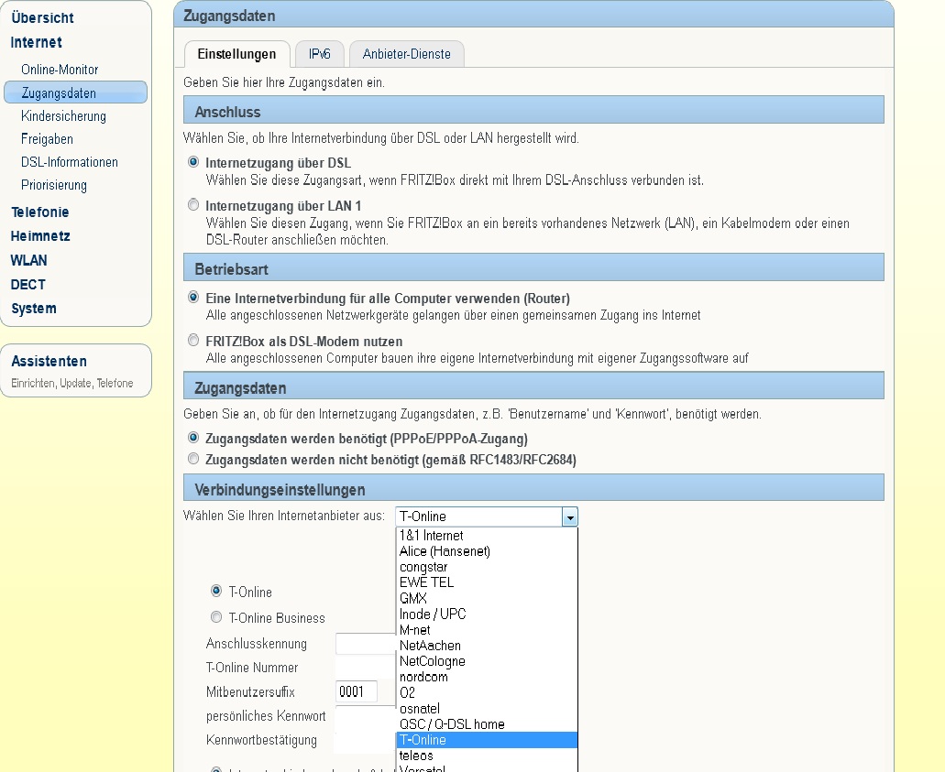Screen dimensions: 945x772
Task: Choose M-net from provider list
Action: coord(487,630)
